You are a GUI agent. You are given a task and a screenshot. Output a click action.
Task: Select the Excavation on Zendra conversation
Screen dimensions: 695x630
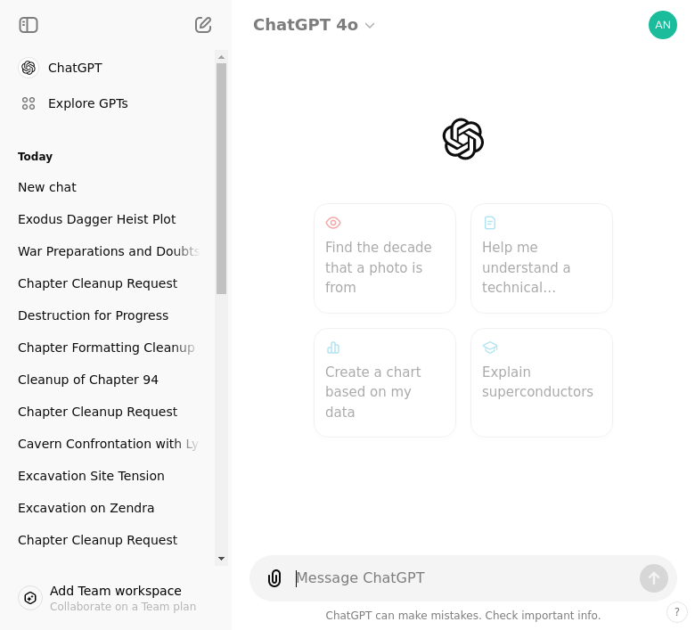[86, 508]
